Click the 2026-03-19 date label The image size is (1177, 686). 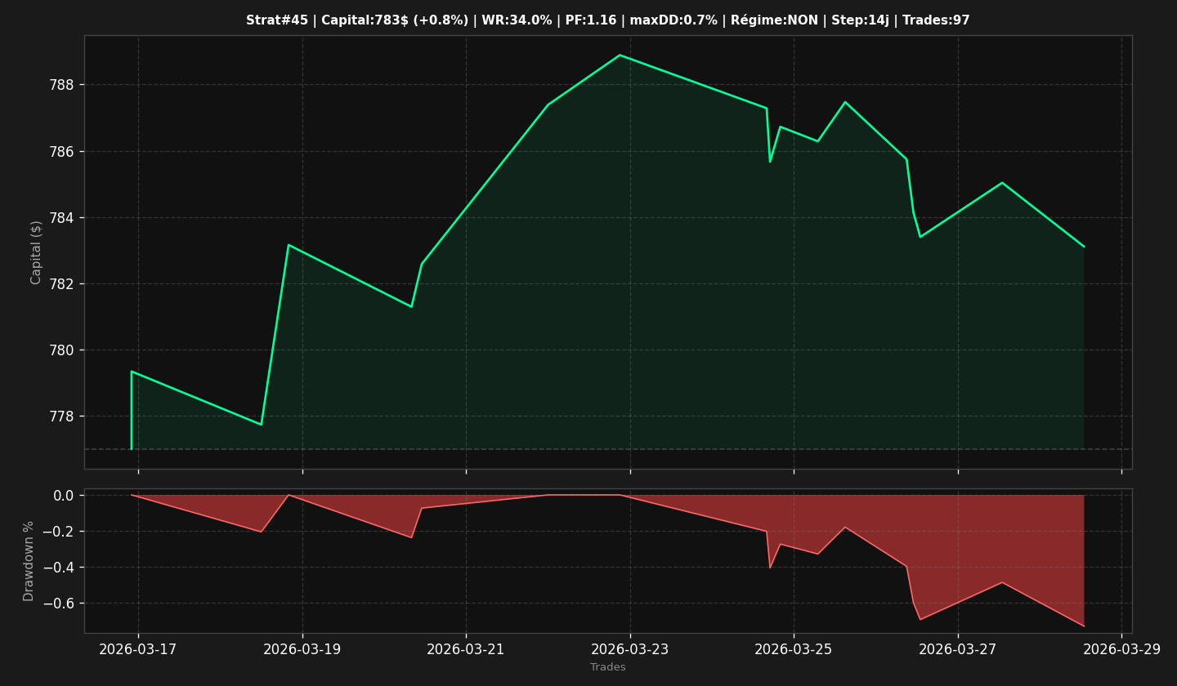point(302,649)
